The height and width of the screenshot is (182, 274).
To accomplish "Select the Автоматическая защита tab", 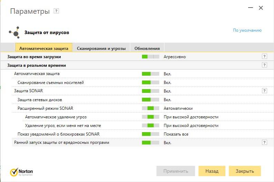I will click(44, 47).
